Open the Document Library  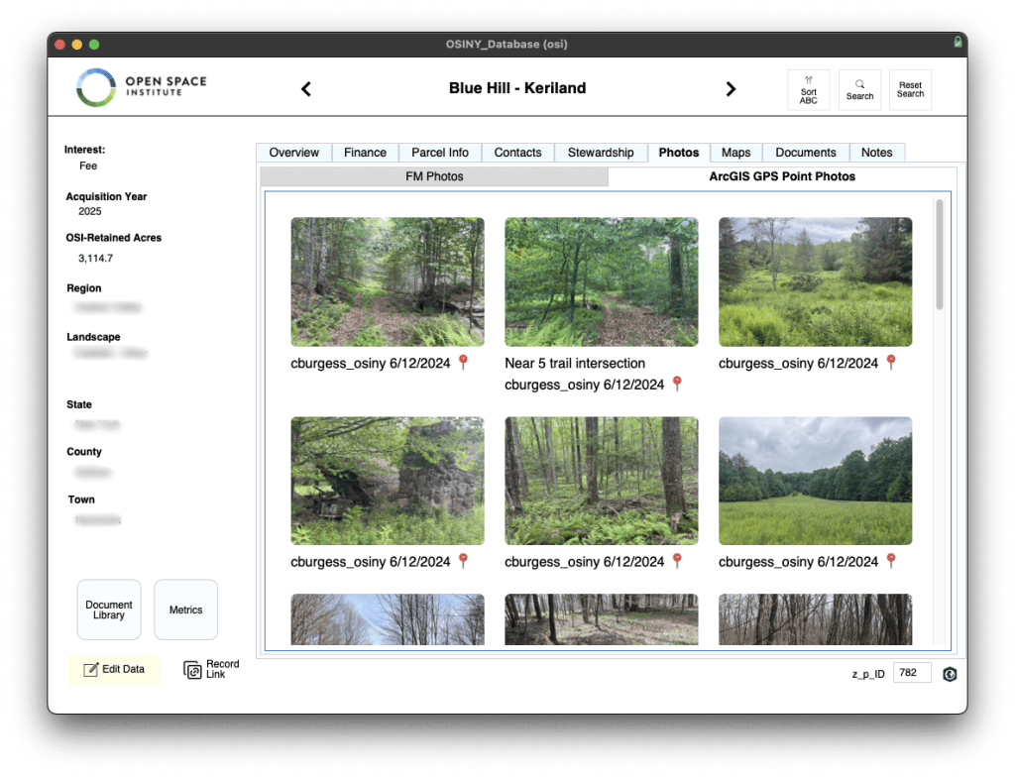click(109, 610)
